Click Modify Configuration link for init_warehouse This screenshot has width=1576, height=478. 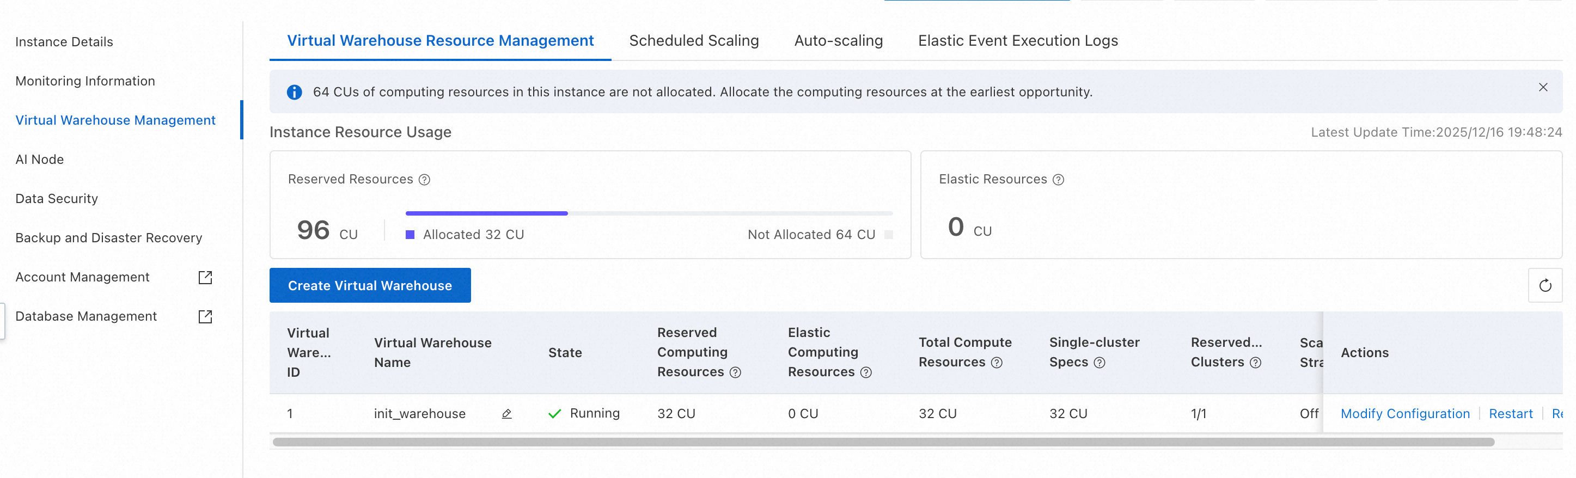1404,414
